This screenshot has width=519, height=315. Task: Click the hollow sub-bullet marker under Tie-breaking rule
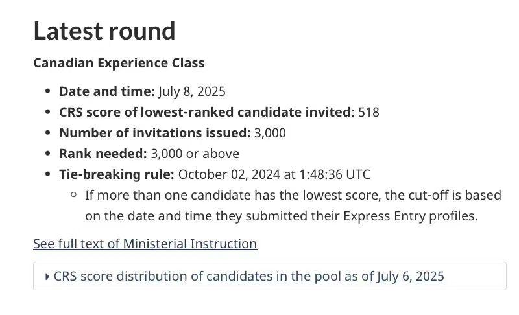pyautogui.click(x=73, y=195)
